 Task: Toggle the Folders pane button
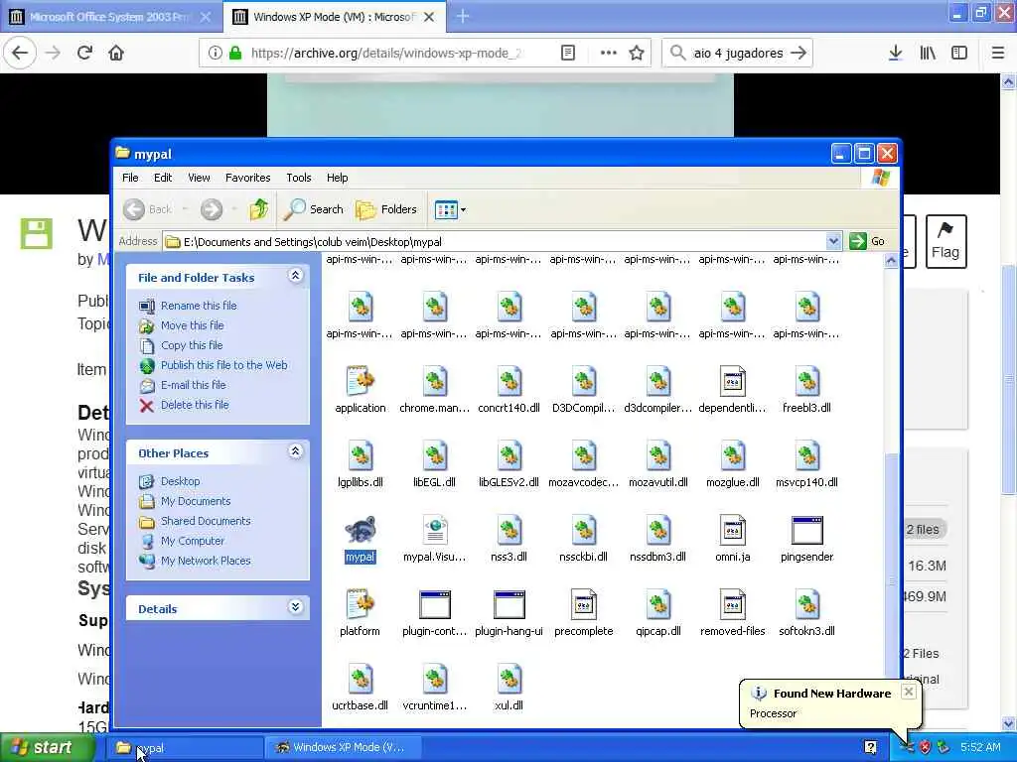click(386, 209)
